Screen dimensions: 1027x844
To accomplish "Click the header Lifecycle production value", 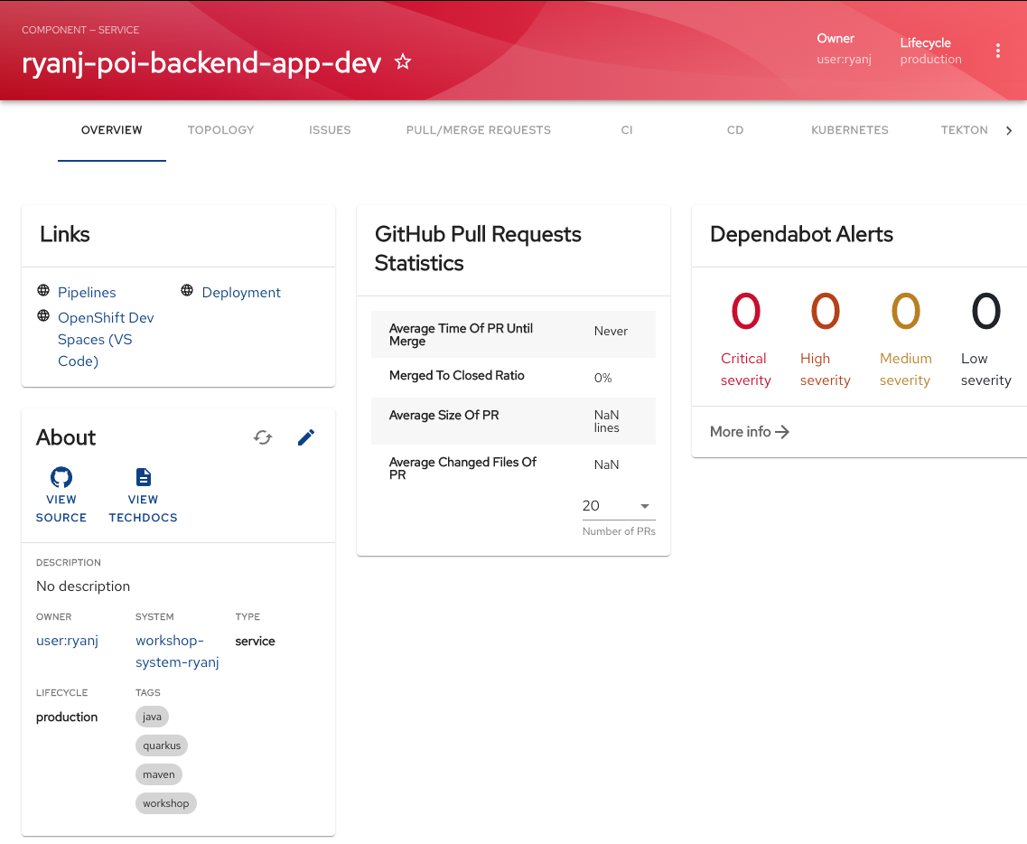I will click(930, 60).
